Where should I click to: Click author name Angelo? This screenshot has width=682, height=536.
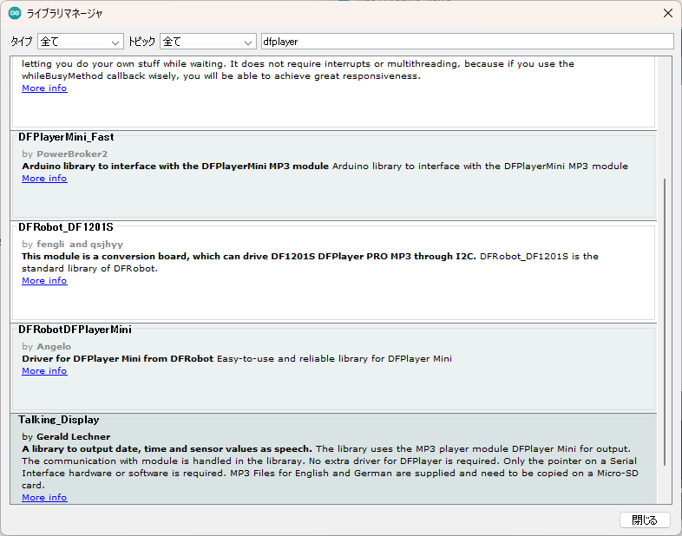pos(54,346)
